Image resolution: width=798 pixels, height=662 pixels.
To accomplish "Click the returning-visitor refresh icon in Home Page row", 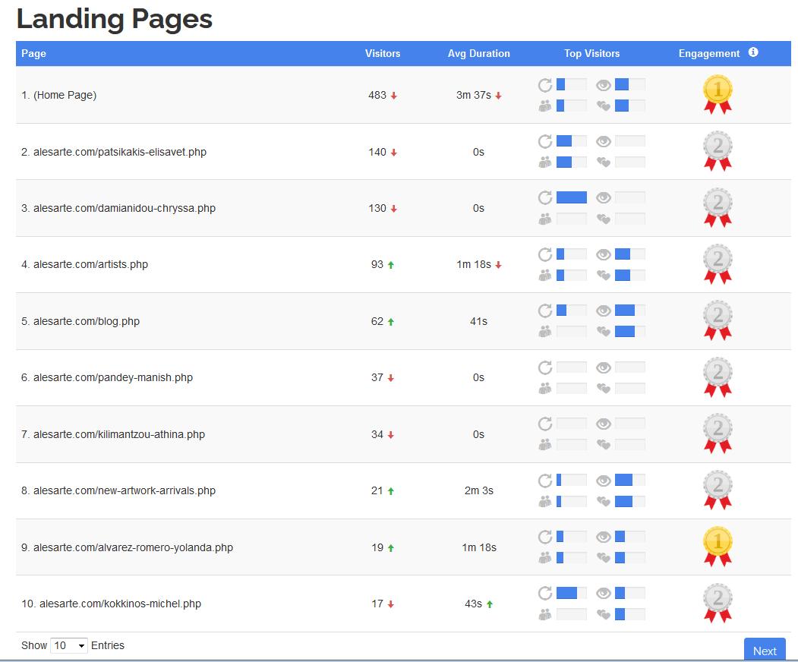I will tap(545, 85).
